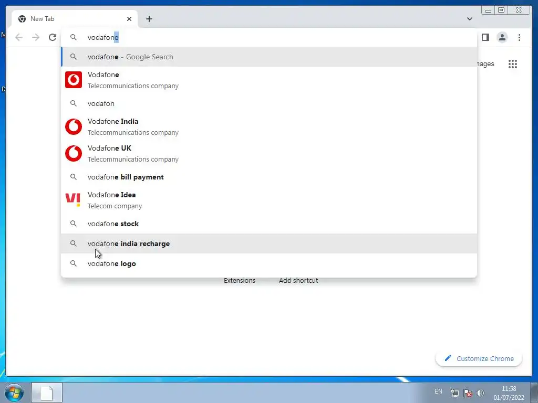Choose Vodafone Telecommunications company suggestion
This screenshot has height=403, width=538.
click(x=269, y=80)
